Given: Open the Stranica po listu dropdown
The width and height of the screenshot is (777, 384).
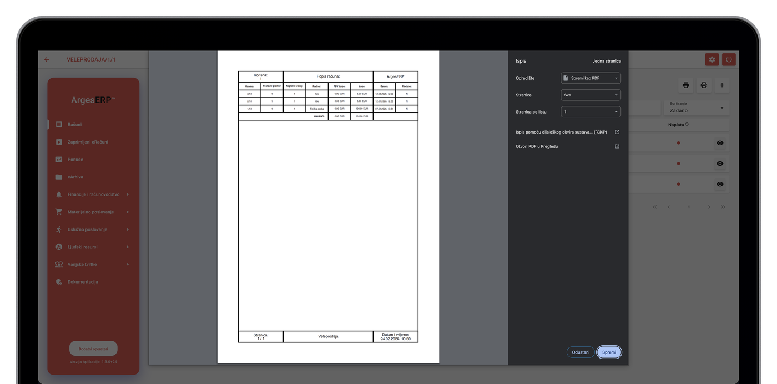Looking at the screenshot, I should pyautogui.click(x=591, y=112).
